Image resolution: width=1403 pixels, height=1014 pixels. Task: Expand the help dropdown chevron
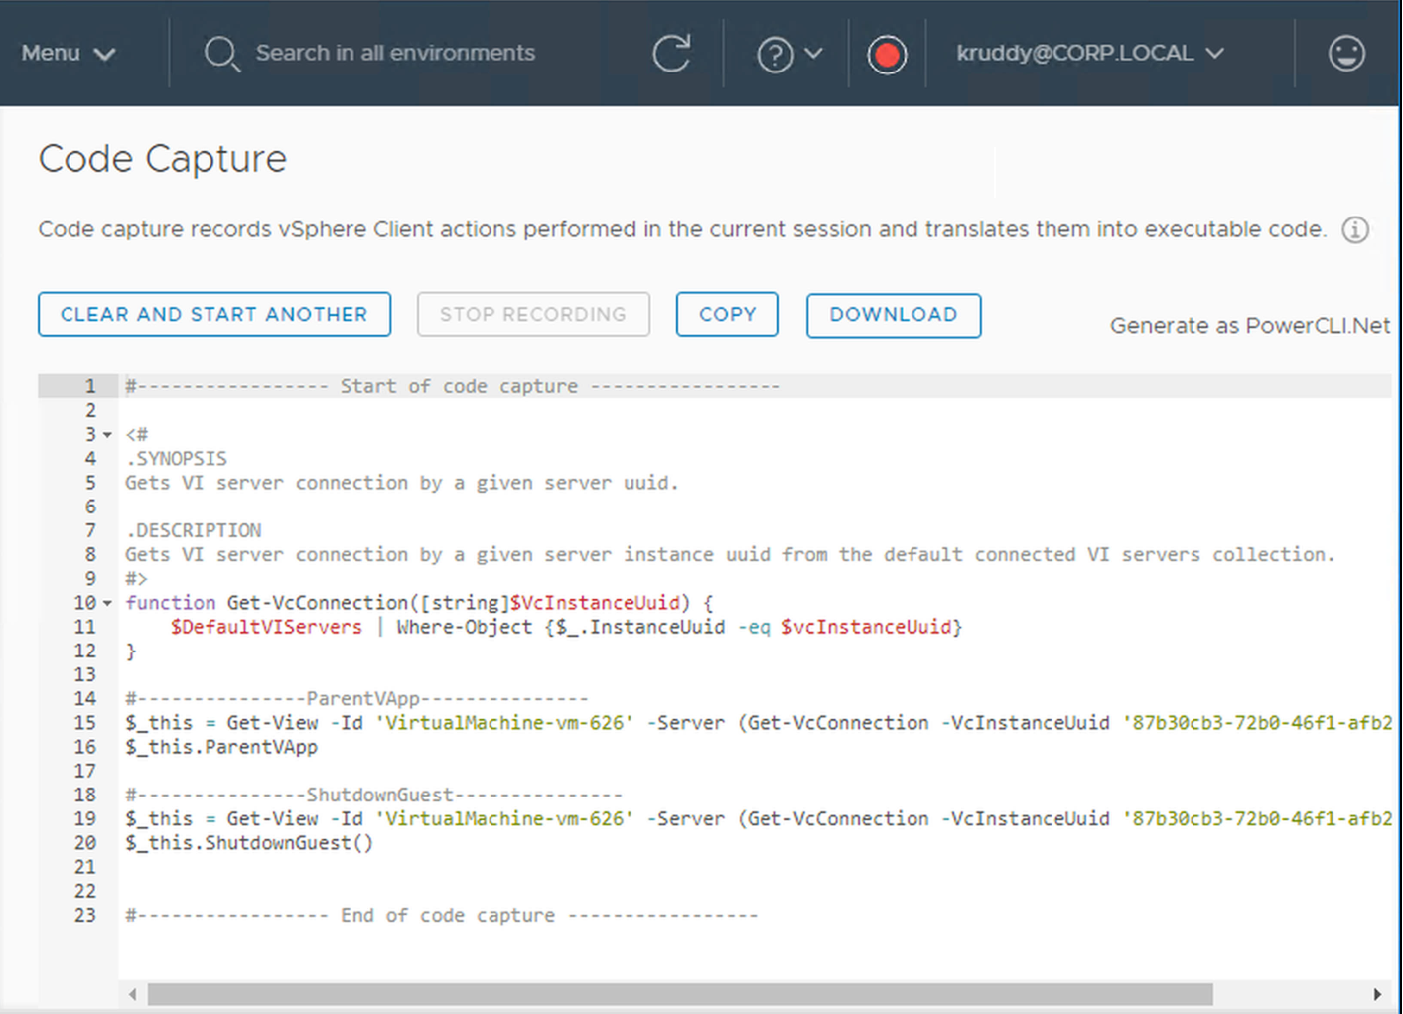tap(814, 54)
